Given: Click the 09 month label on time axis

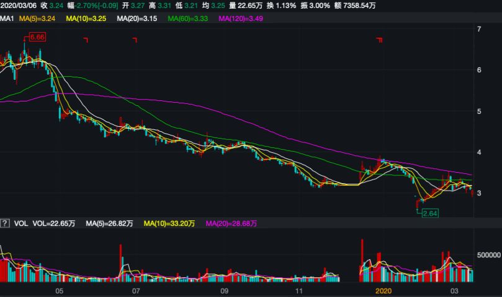Looking at the screenshot, I should 225,291.
